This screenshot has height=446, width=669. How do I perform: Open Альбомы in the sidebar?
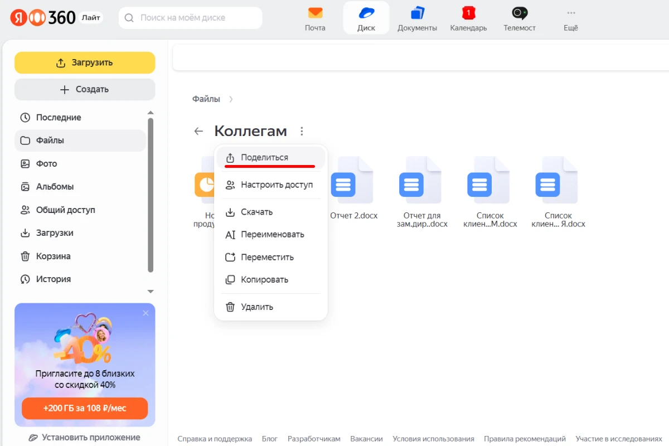80,187
